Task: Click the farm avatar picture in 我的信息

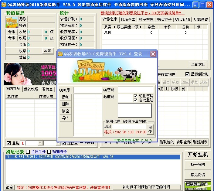Action: coord(12,22)
